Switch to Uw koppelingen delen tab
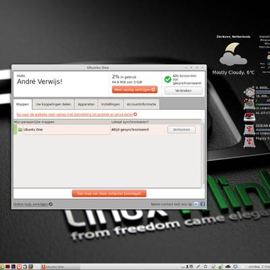 pos(53,105)
